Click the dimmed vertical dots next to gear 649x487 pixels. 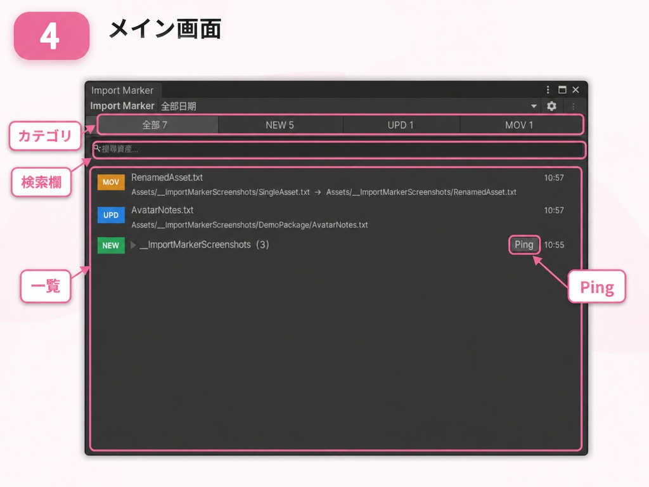tap(573, 107)
